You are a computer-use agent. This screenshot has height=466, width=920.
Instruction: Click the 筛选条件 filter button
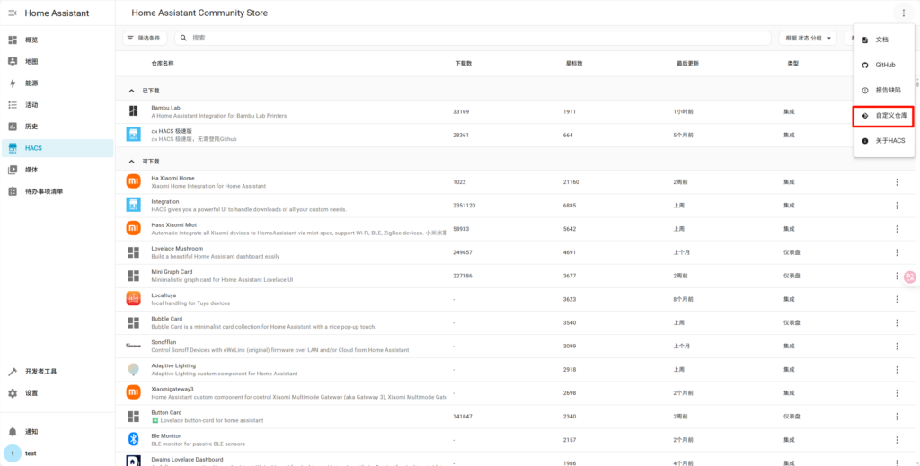click(x=143, y=38)
